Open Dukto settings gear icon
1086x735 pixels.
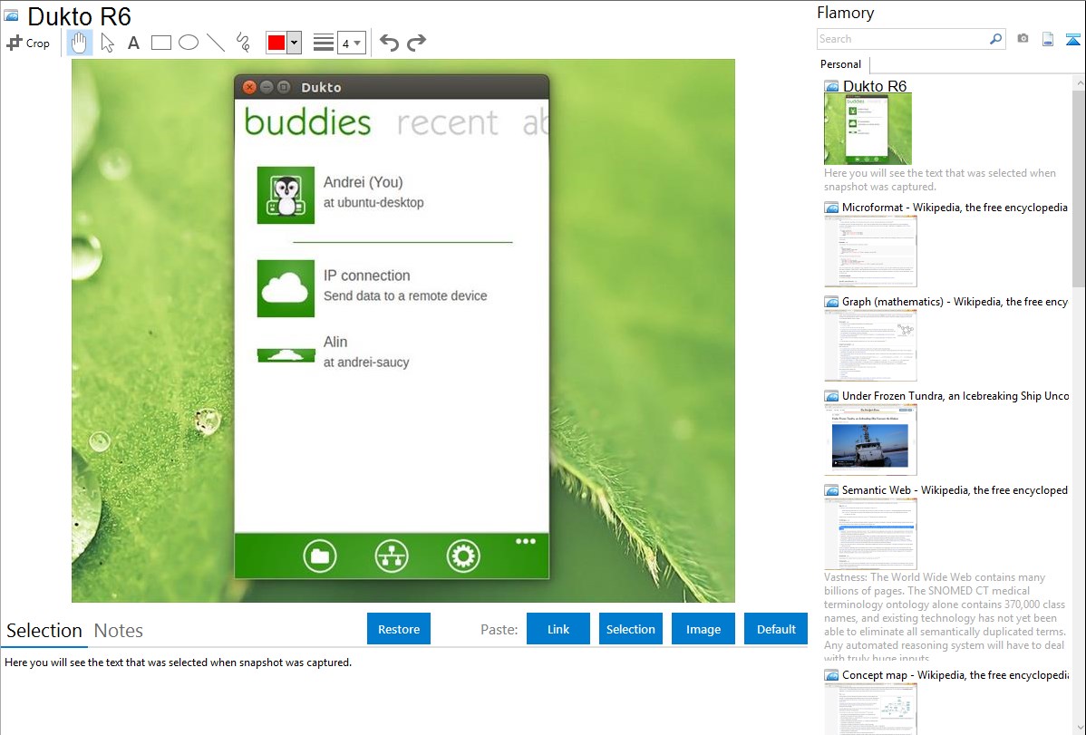463,556
